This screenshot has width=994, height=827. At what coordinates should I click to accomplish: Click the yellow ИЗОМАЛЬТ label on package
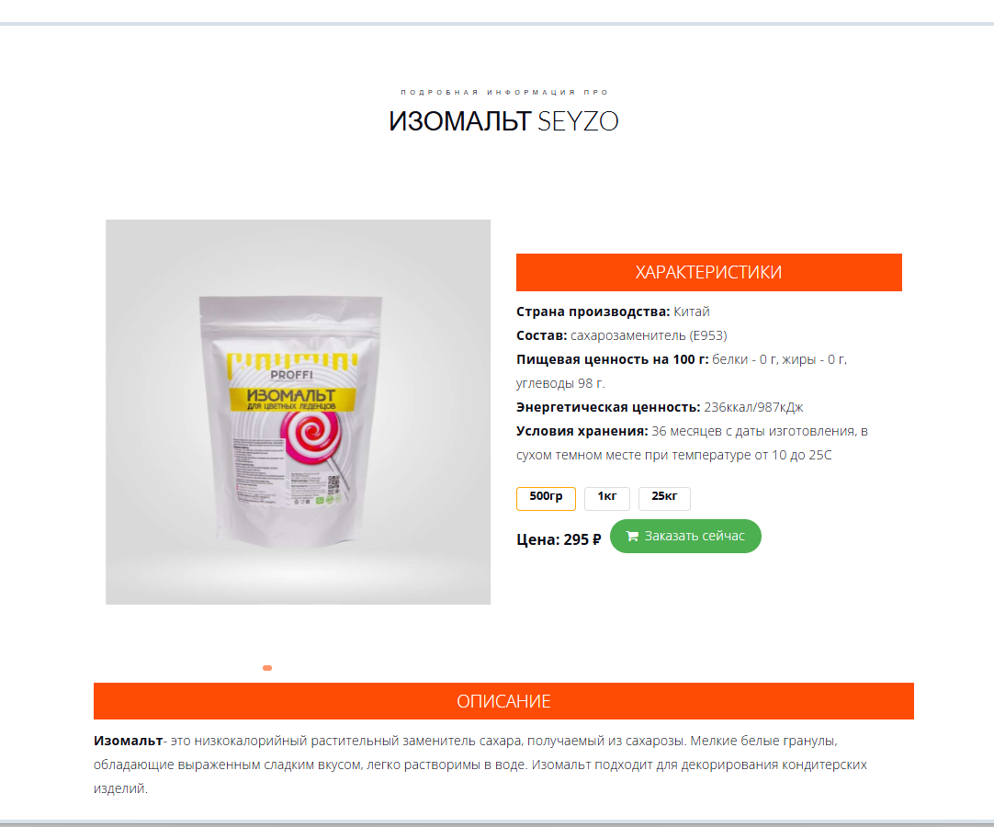click(291, 399)
